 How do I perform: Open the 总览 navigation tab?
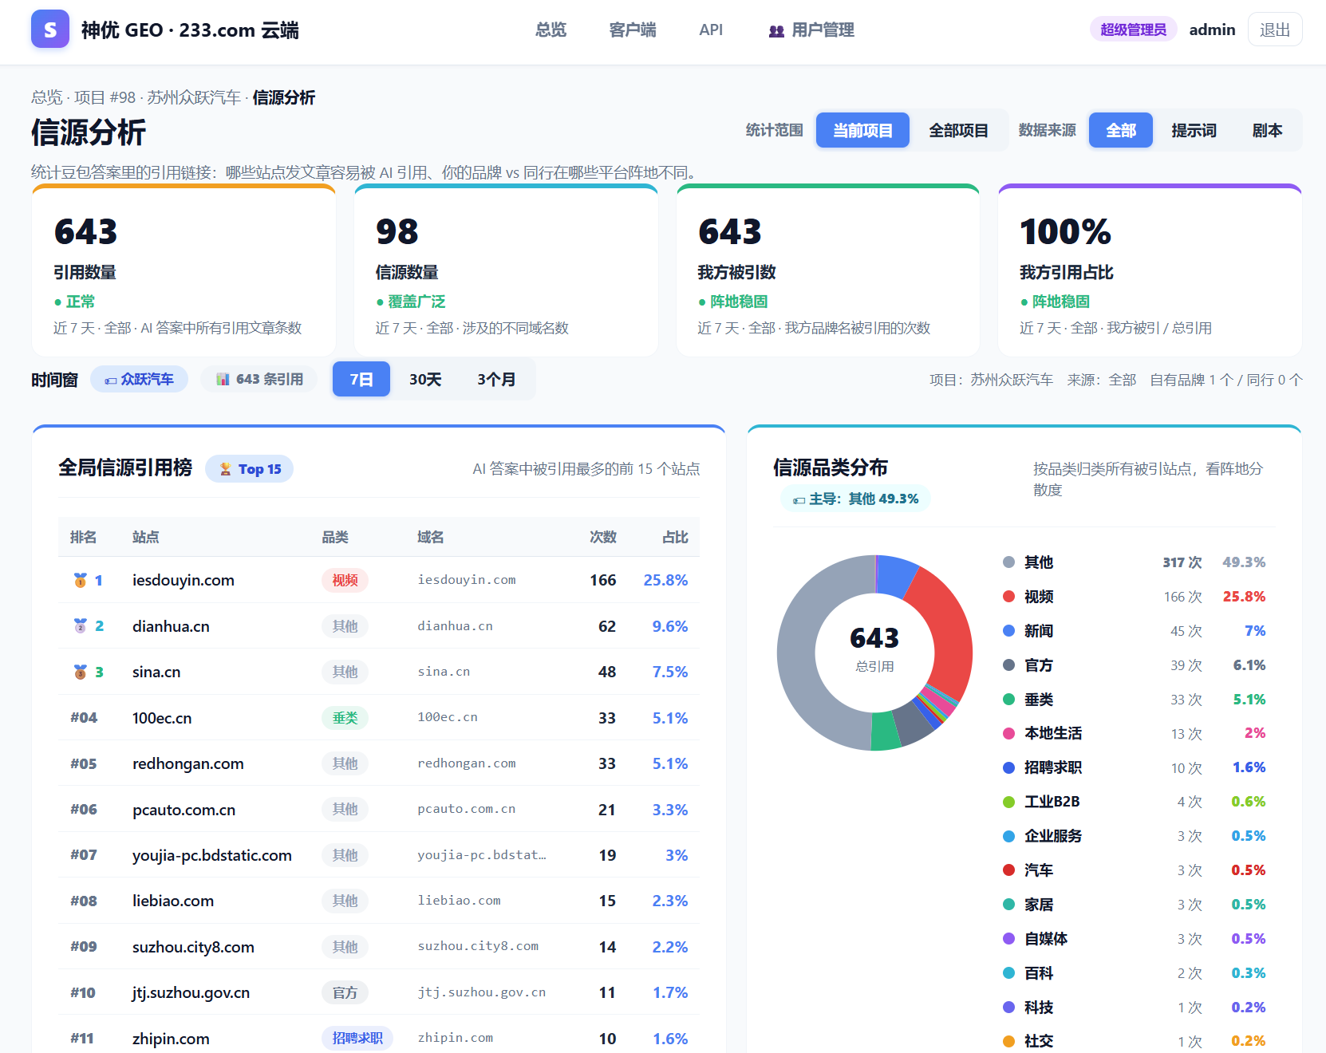tap(551, 30)
